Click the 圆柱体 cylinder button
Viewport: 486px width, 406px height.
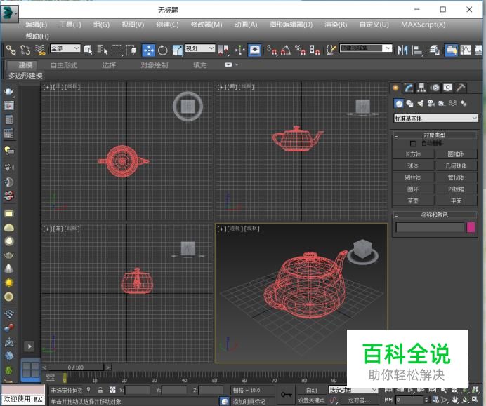pyautogui.click(x=413, y=177)
